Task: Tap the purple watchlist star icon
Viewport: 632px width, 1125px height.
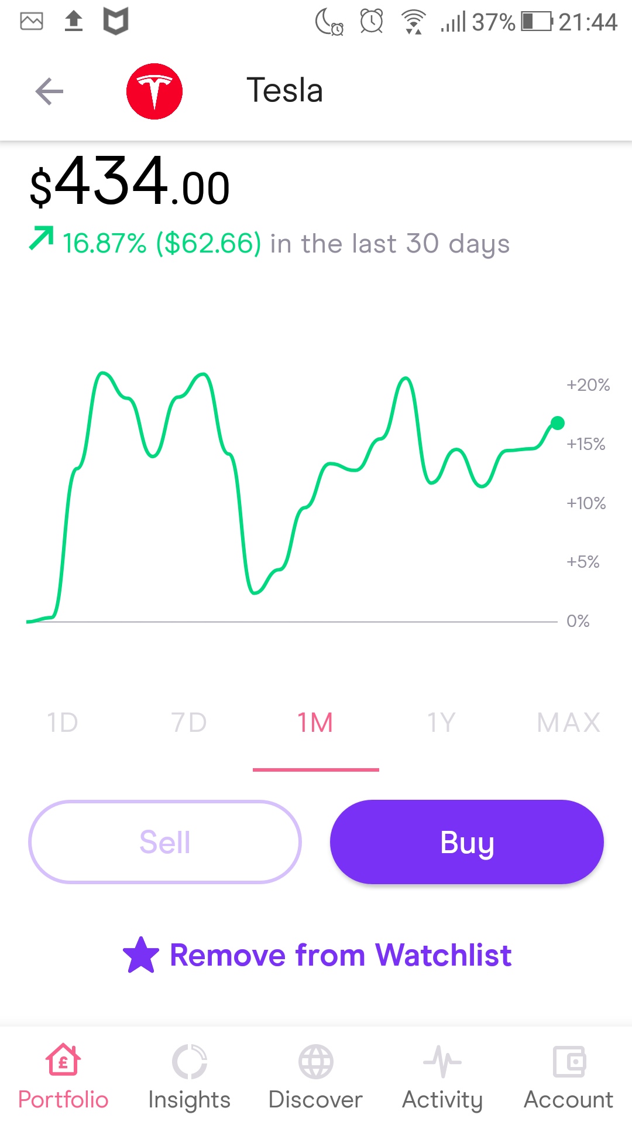Action: pyautogui.click(x=141, y=955)
